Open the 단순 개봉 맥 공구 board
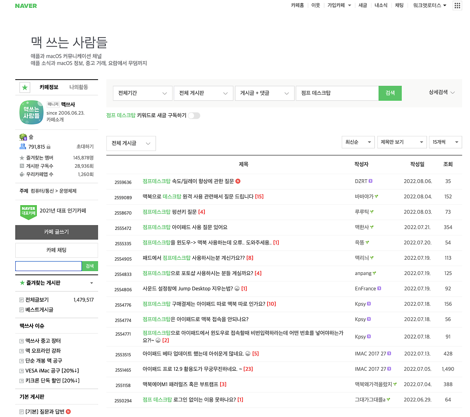470x417 pixels. pyautogui.click(x=44, y=361)
